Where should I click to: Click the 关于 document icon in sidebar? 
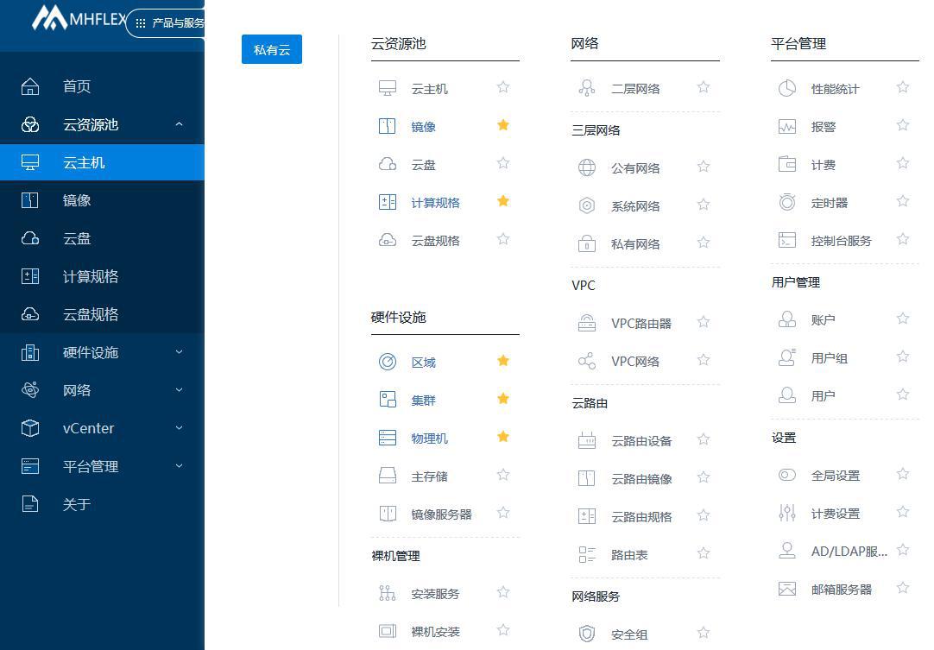coord(30,504)
